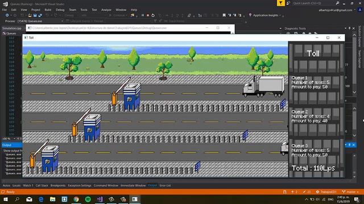Click the Continue debug button
The width and height of the screenshot is (364, 204).
coord(118,15)
